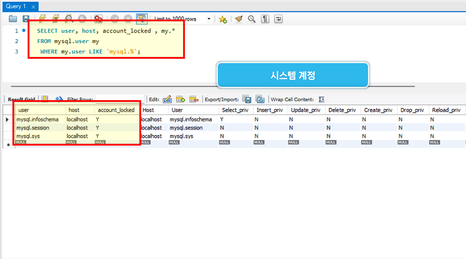Toggle continue-on-error red X icon

point(98,18)
